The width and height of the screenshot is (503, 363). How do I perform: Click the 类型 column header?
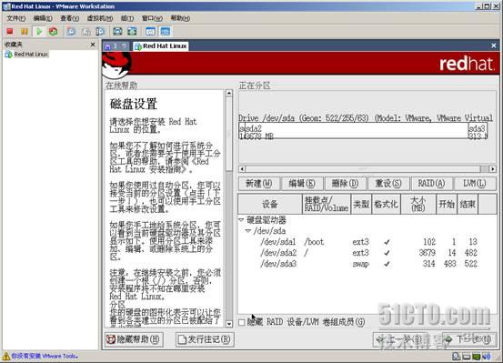pyautogui.click(x=361, y=204)
